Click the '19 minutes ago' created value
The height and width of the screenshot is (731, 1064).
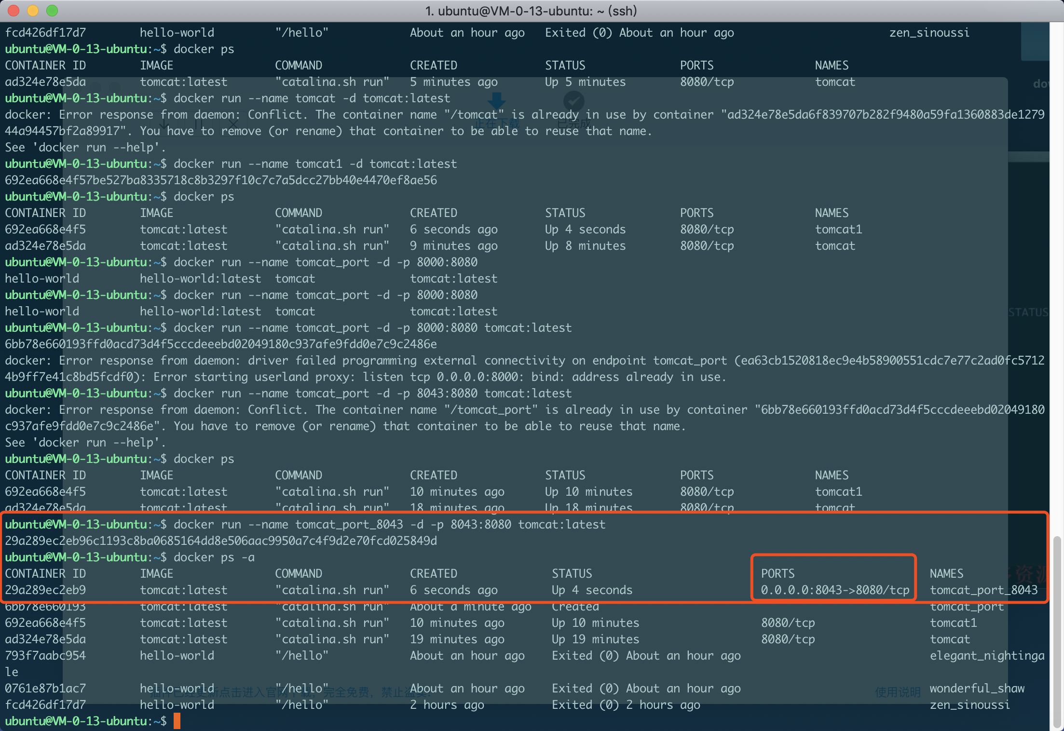457,639
